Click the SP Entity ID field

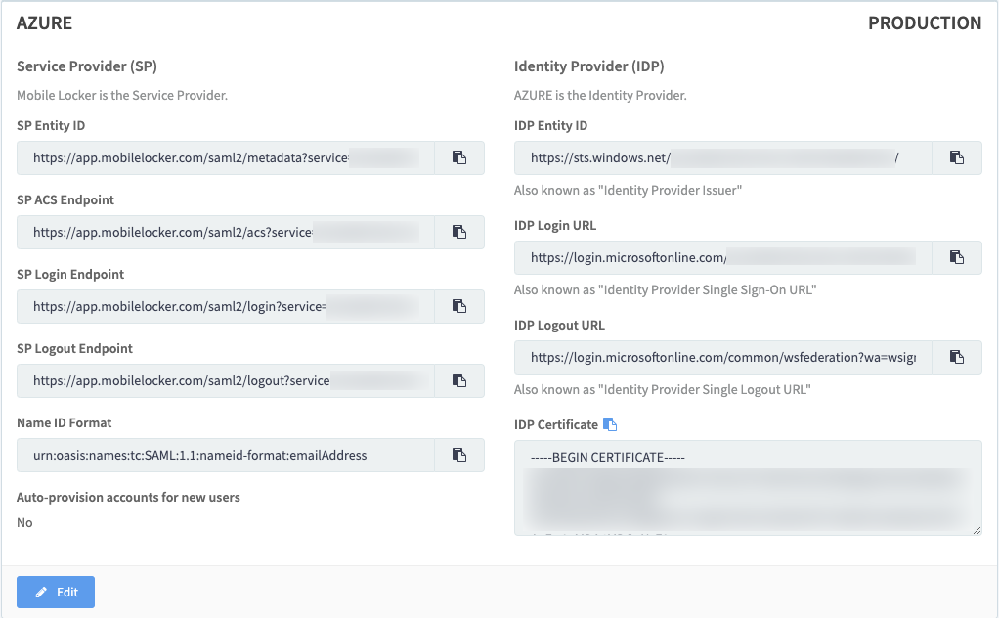tap(225, 157)
